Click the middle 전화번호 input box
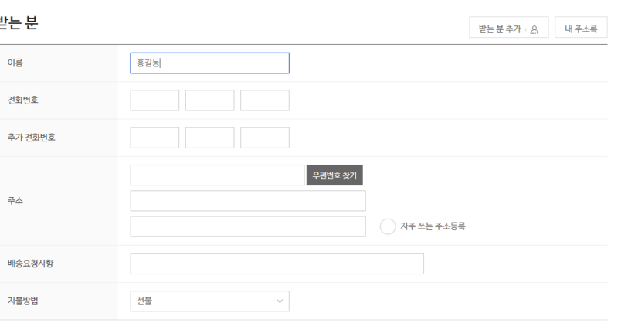This screenshot has height=333, width=618. [x=209, y=100]
